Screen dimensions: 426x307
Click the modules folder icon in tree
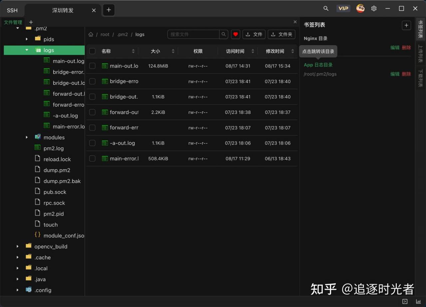click(38, 137)
